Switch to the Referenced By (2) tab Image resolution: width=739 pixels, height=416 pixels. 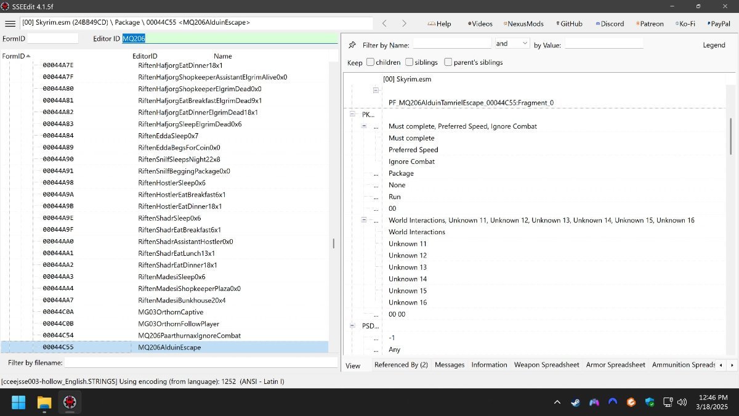pos(401,365)
